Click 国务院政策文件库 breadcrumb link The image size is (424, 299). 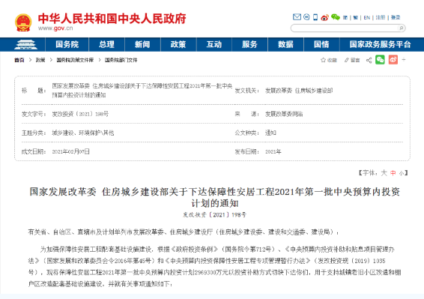[x=75, y=60]
